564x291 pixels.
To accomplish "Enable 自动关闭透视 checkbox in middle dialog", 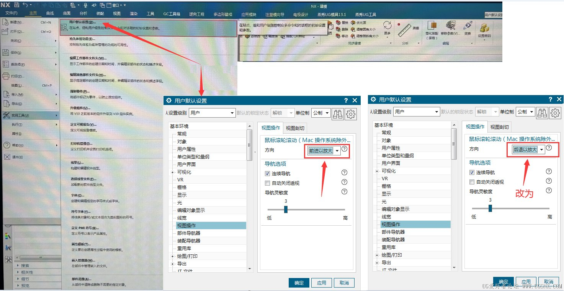I will click(x=268, y=183).
